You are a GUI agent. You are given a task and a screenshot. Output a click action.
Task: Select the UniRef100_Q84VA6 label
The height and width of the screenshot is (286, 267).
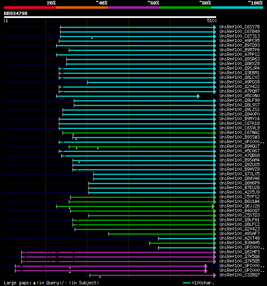[x=239, y=178]
